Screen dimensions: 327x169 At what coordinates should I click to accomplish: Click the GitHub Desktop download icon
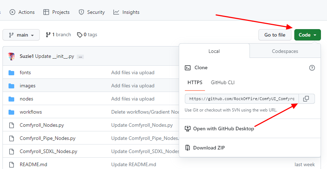[x=188, y=129]
